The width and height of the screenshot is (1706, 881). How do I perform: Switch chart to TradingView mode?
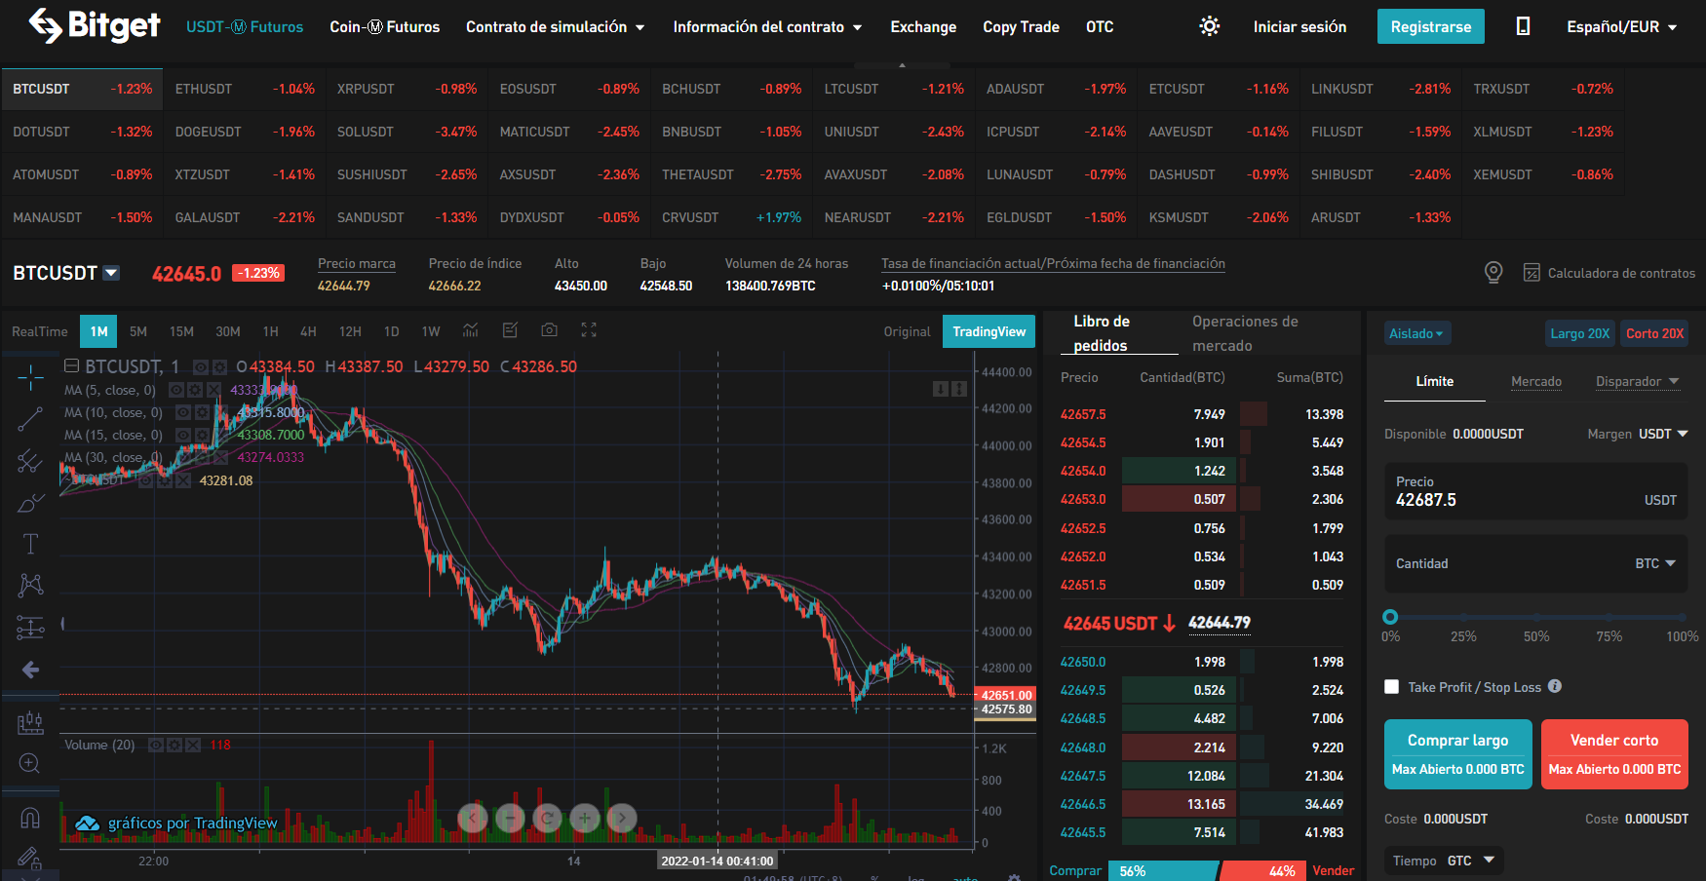(x=989, y=331)
